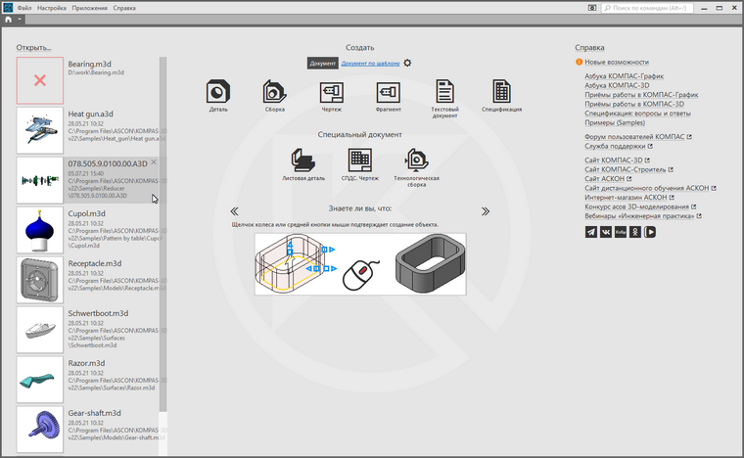Create a new Деталь document

tap(217, 93)
